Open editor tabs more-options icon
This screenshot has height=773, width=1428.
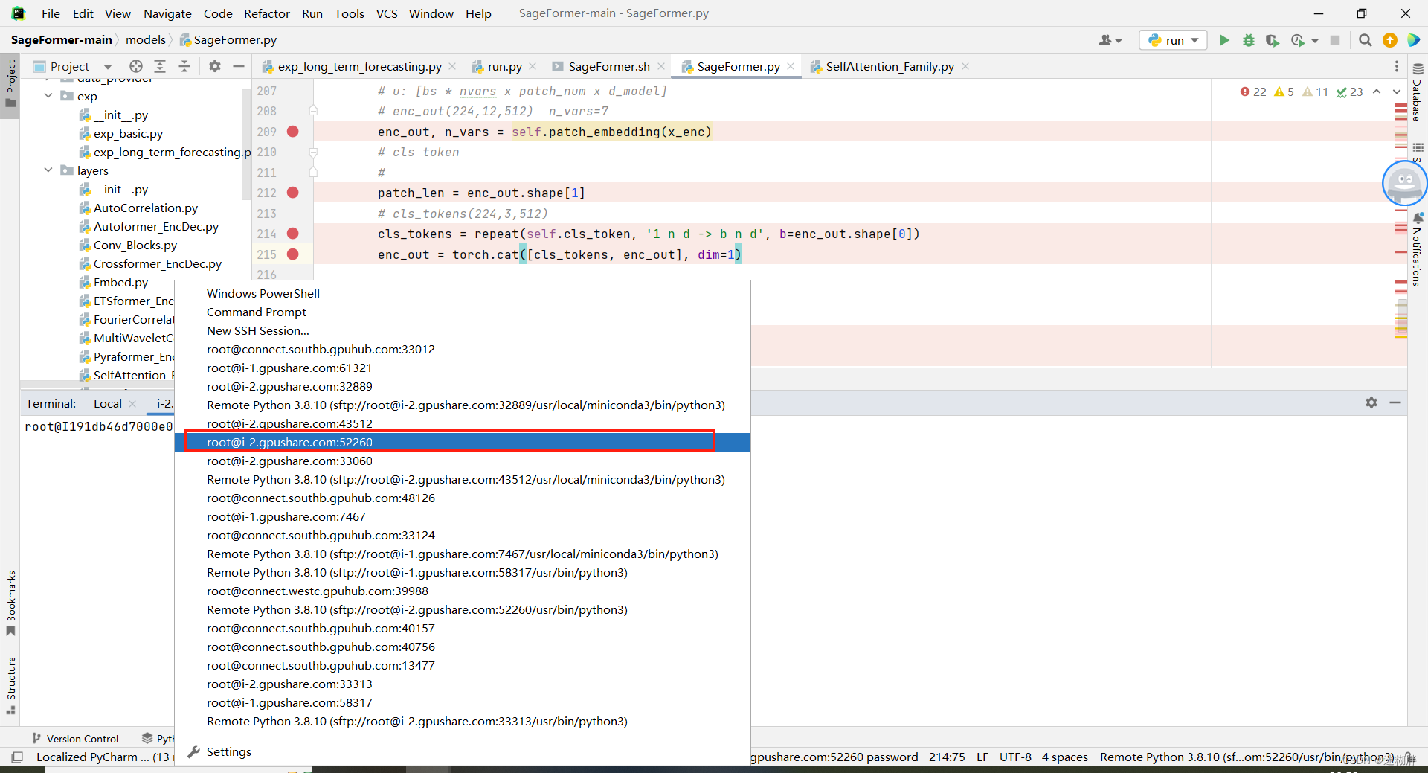pos(1396,66)
